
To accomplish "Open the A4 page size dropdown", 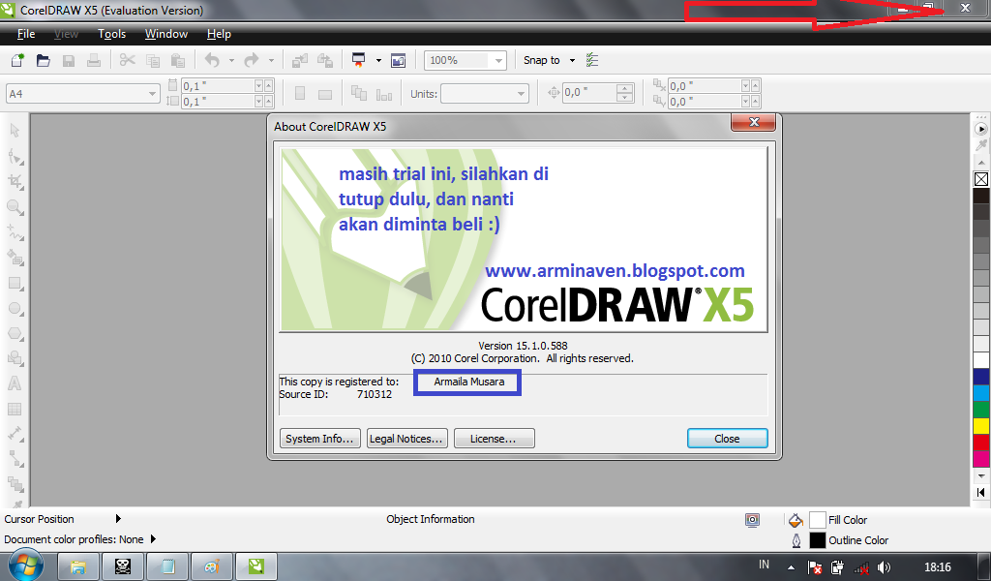I will point(152,94).
